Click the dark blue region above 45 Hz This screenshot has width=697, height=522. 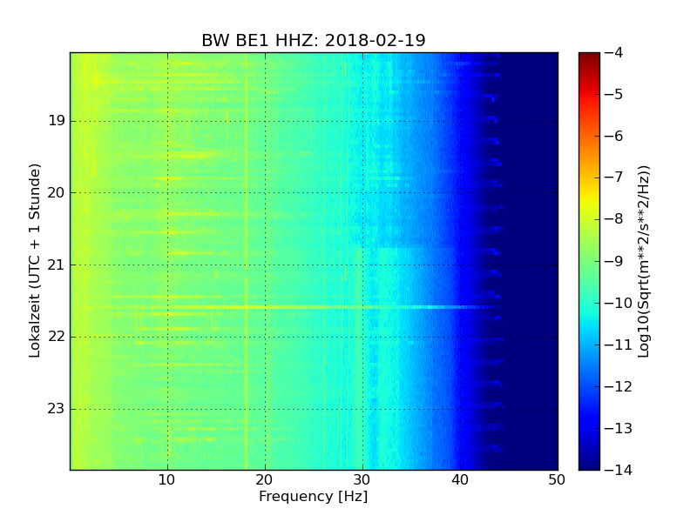pyautogui.click(x=531, y=261)
